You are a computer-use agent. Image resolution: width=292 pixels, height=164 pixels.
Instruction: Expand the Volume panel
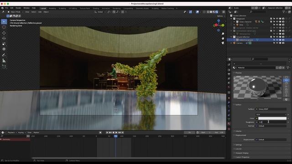tap(238, 131)
